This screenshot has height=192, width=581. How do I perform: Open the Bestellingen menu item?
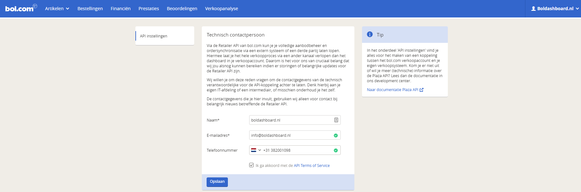pos(90,9)
